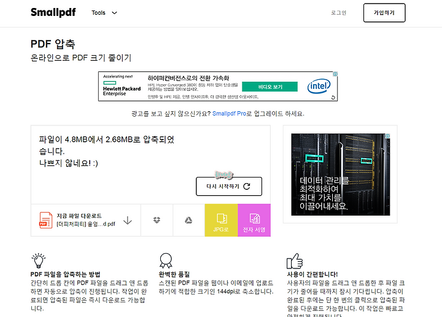Open the pink 전자 서명 eSign tile
The width and height of the screenshot is (442, 317).
(x=254, y=221)
